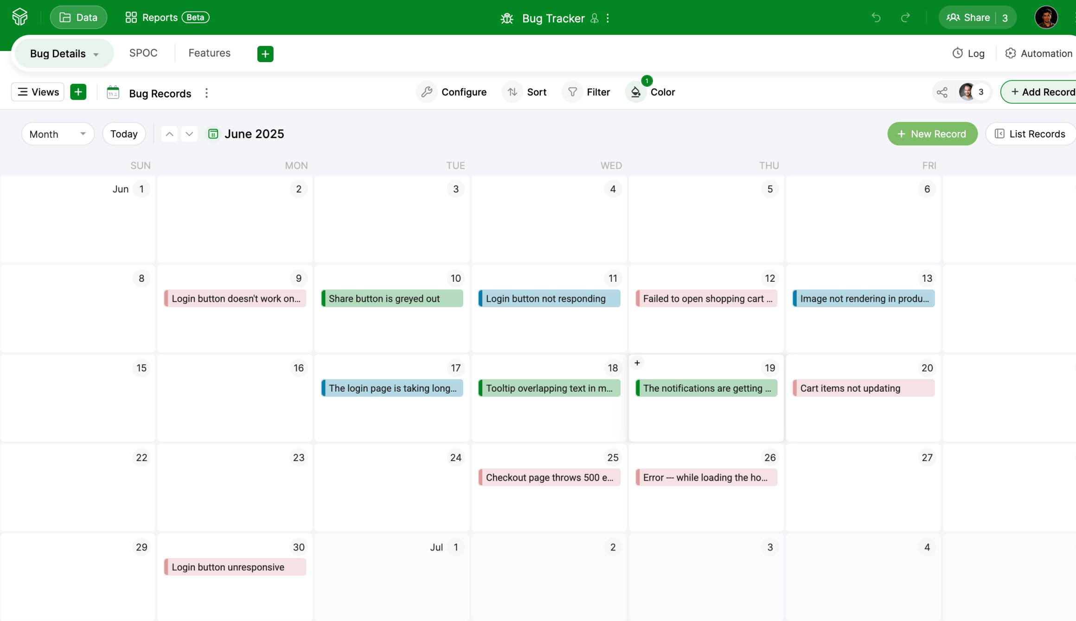
Task: Click the undo arrow icon
Action: [876, 18]
